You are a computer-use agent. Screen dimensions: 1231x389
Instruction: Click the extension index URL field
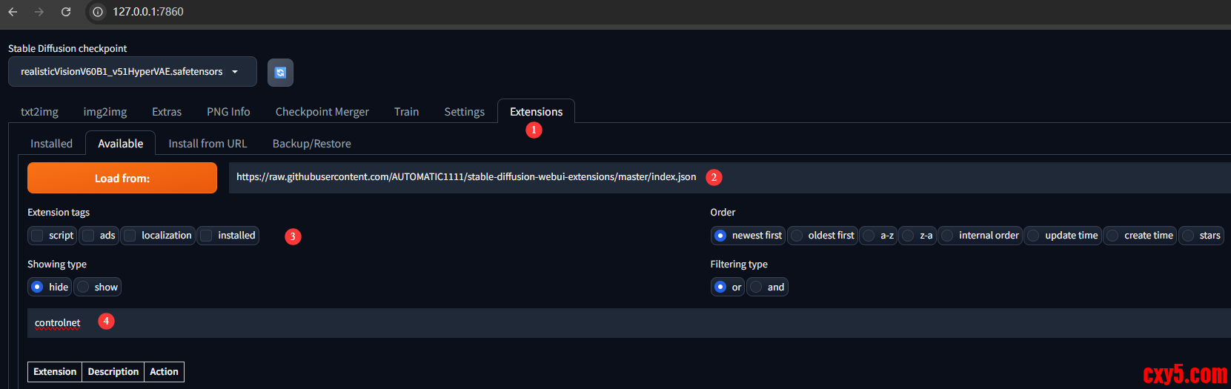[466, 177]
